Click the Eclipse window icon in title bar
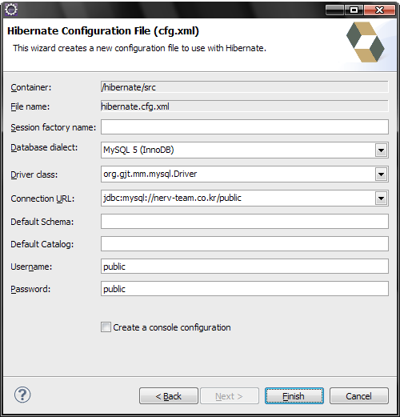Image resolution: width=400 pixels, height=417 pixels. (11, 10)
